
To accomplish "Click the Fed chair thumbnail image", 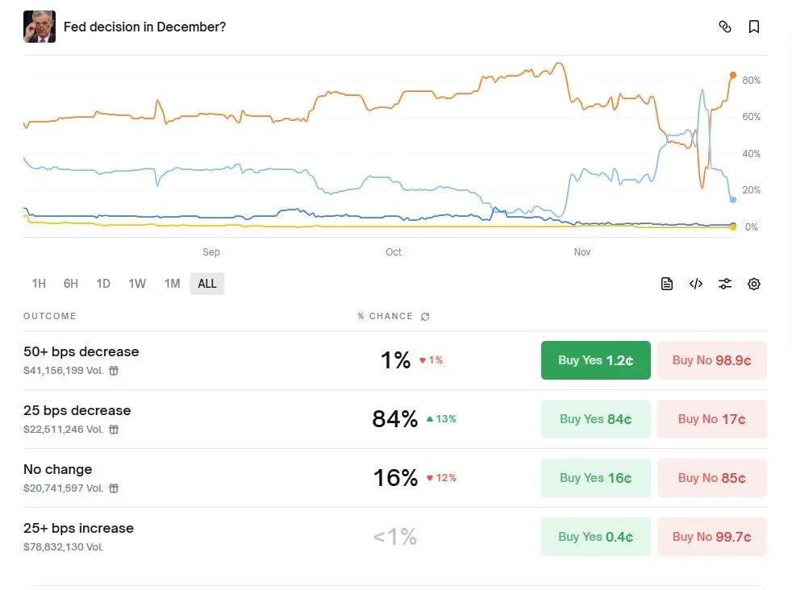I will coord(40,27).
